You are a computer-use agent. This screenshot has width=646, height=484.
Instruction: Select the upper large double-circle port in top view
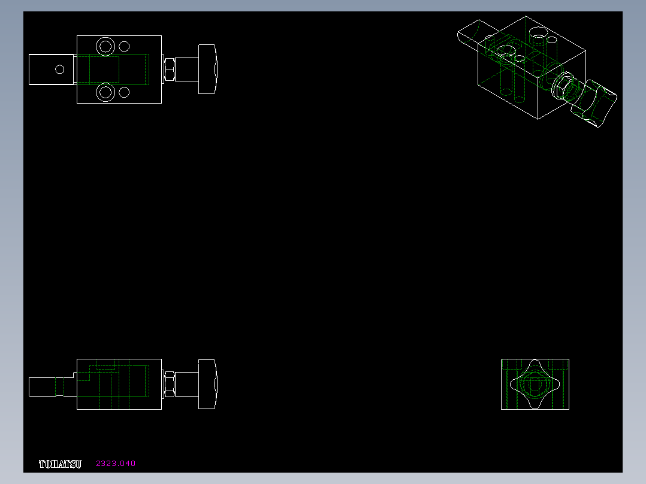click(x=105, y=47)
